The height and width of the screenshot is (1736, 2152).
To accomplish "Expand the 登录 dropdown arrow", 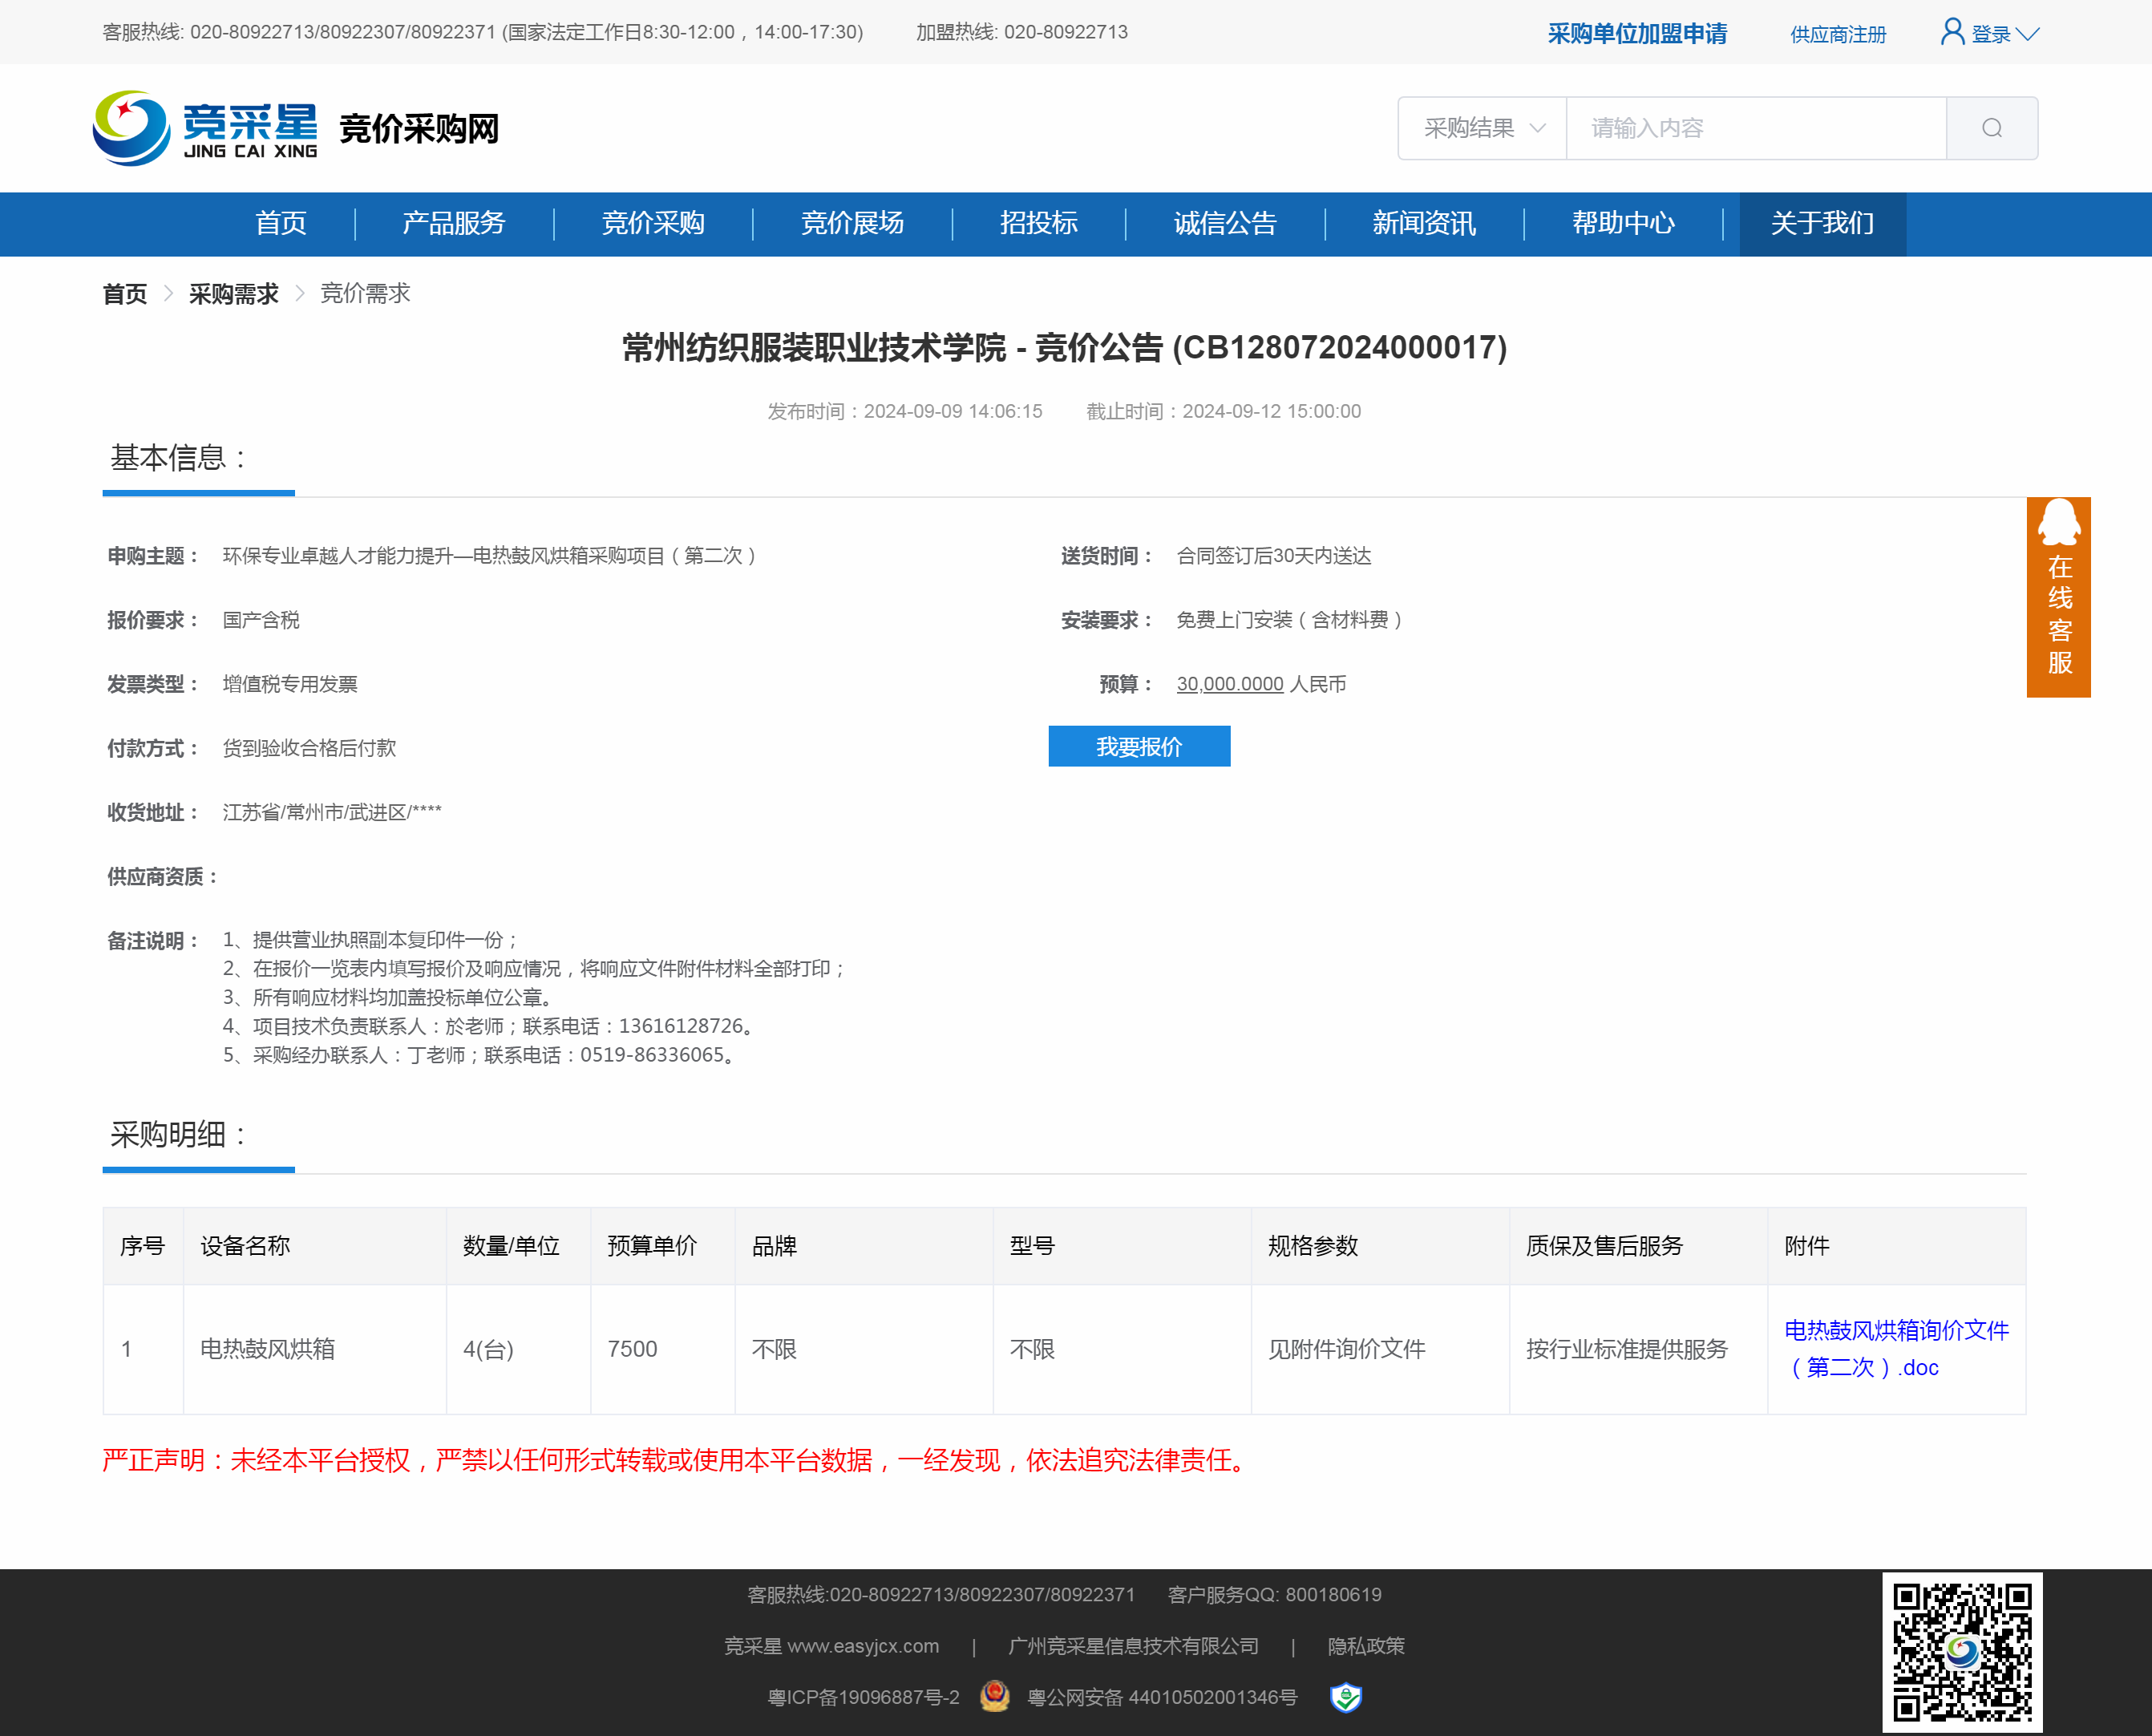I will [x=2028, y=34].
